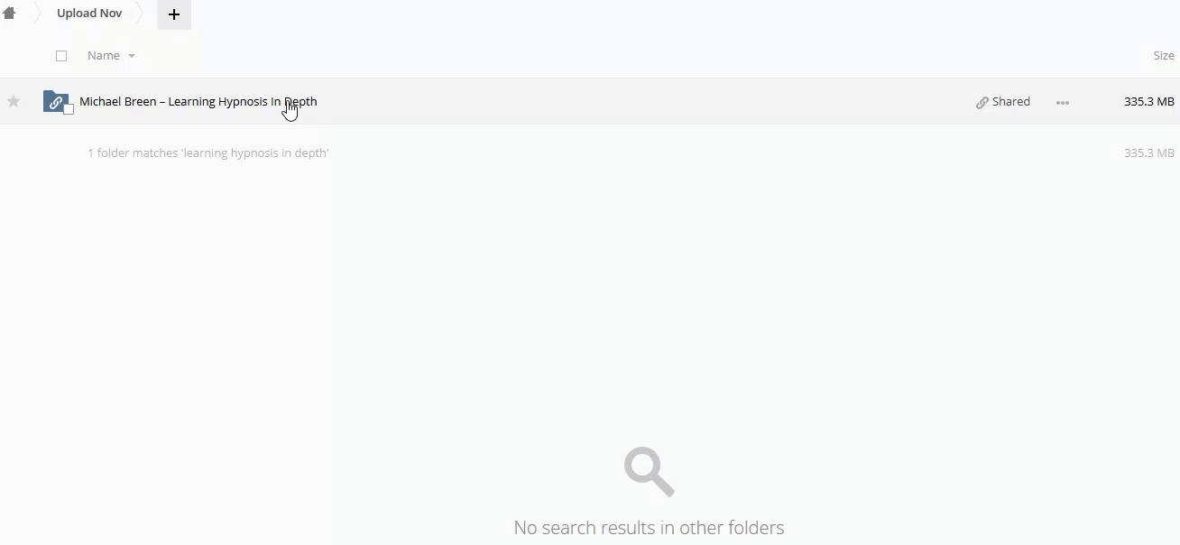Click 'No search results in other folders' message
Screen dimensions: 1180x545
(649, 528)
